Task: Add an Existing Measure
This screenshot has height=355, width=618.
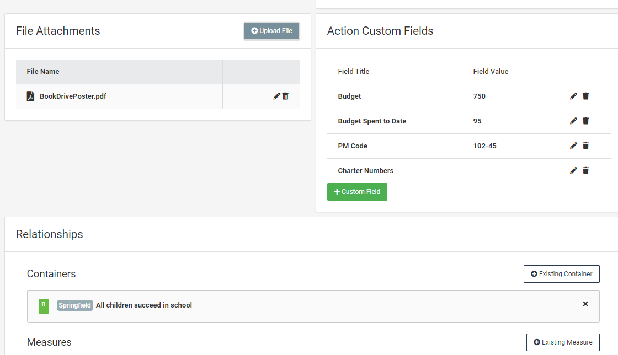Action: click(x=562, y=342)
